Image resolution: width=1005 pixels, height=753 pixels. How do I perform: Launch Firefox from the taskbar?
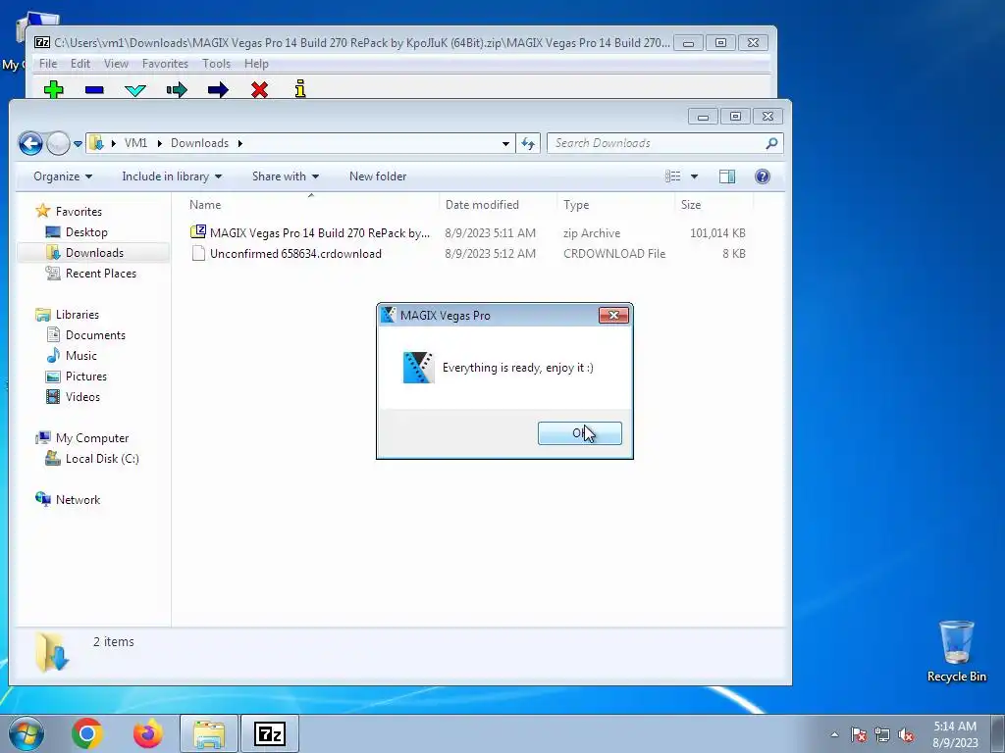[x=148, y=733]
